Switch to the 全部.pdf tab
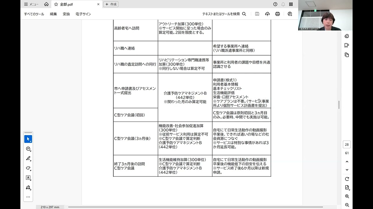The height and width of the screenshot is (209, 373). click(x=77, y=4)
